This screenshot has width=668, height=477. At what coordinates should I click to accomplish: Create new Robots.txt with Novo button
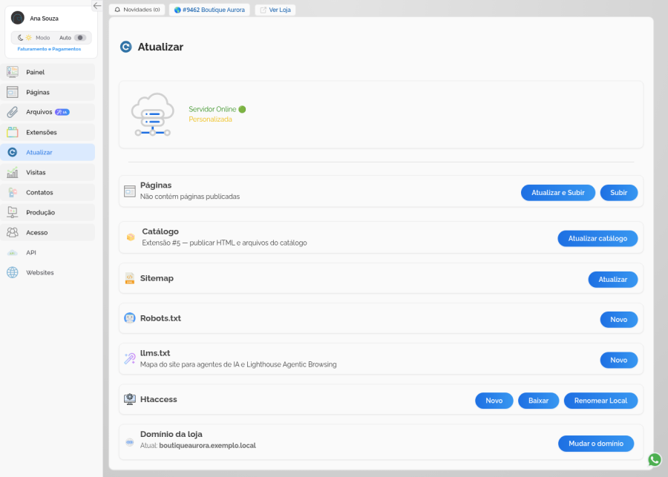[x=618, y=320]
